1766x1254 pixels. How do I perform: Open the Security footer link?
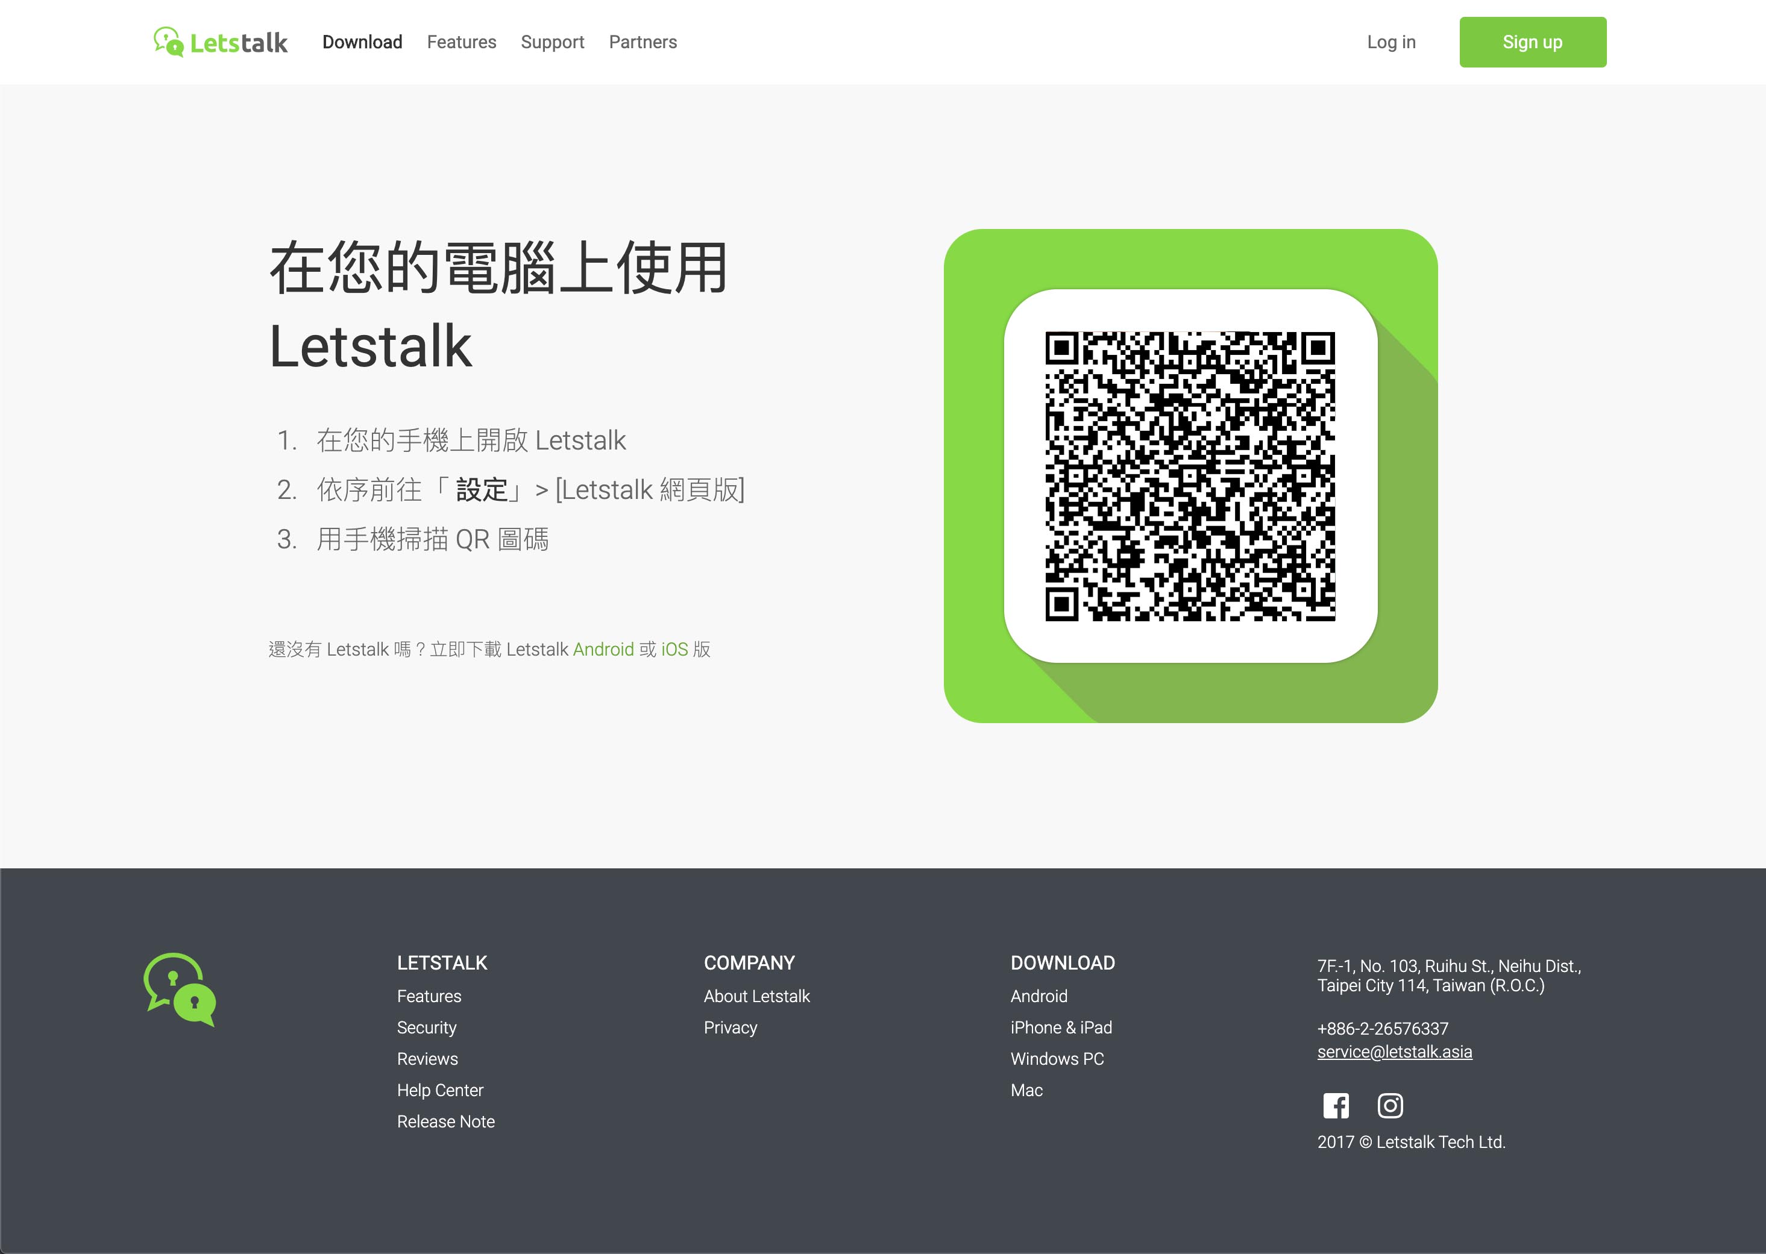[426, 1028]
